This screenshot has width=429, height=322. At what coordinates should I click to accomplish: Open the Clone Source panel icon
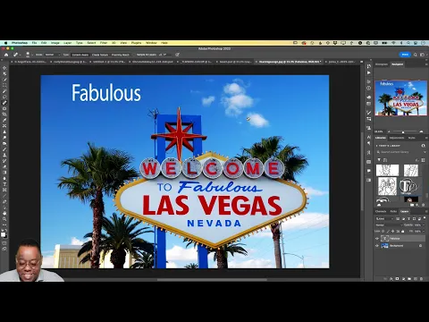point(368,128)
